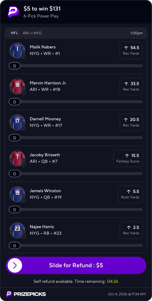Select the 33.5 Rec Yards pick box
The height and width of the screenshot is (301, 152).
(131, 86)
